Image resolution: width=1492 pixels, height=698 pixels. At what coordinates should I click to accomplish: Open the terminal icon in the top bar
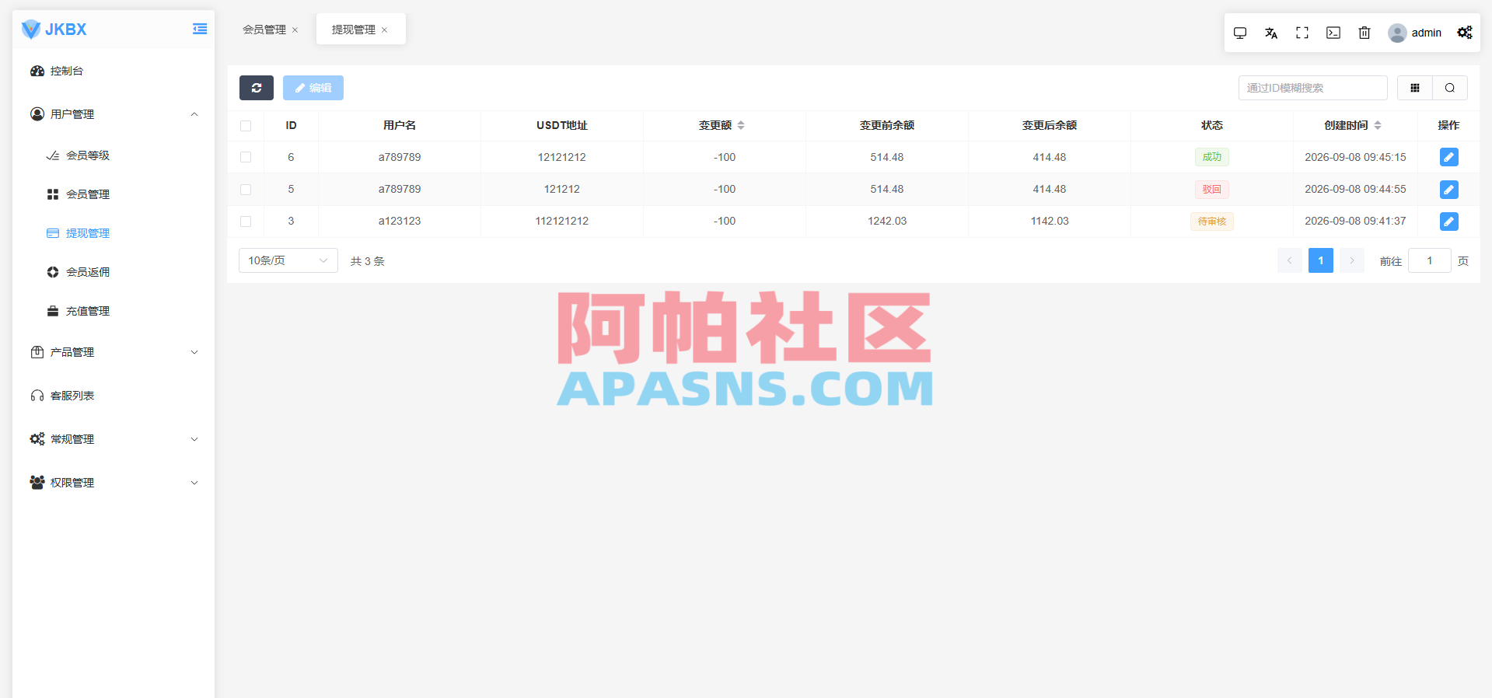point(1333,33)
